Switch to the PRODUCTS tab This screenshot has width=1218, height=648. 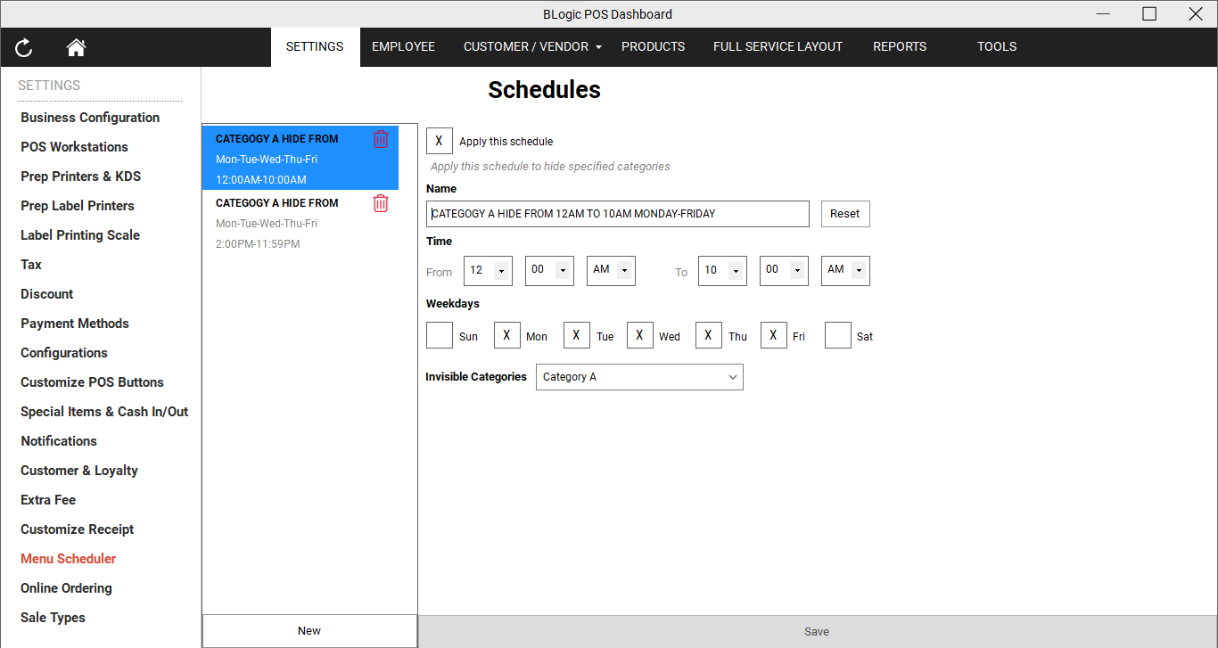point(654,47)
